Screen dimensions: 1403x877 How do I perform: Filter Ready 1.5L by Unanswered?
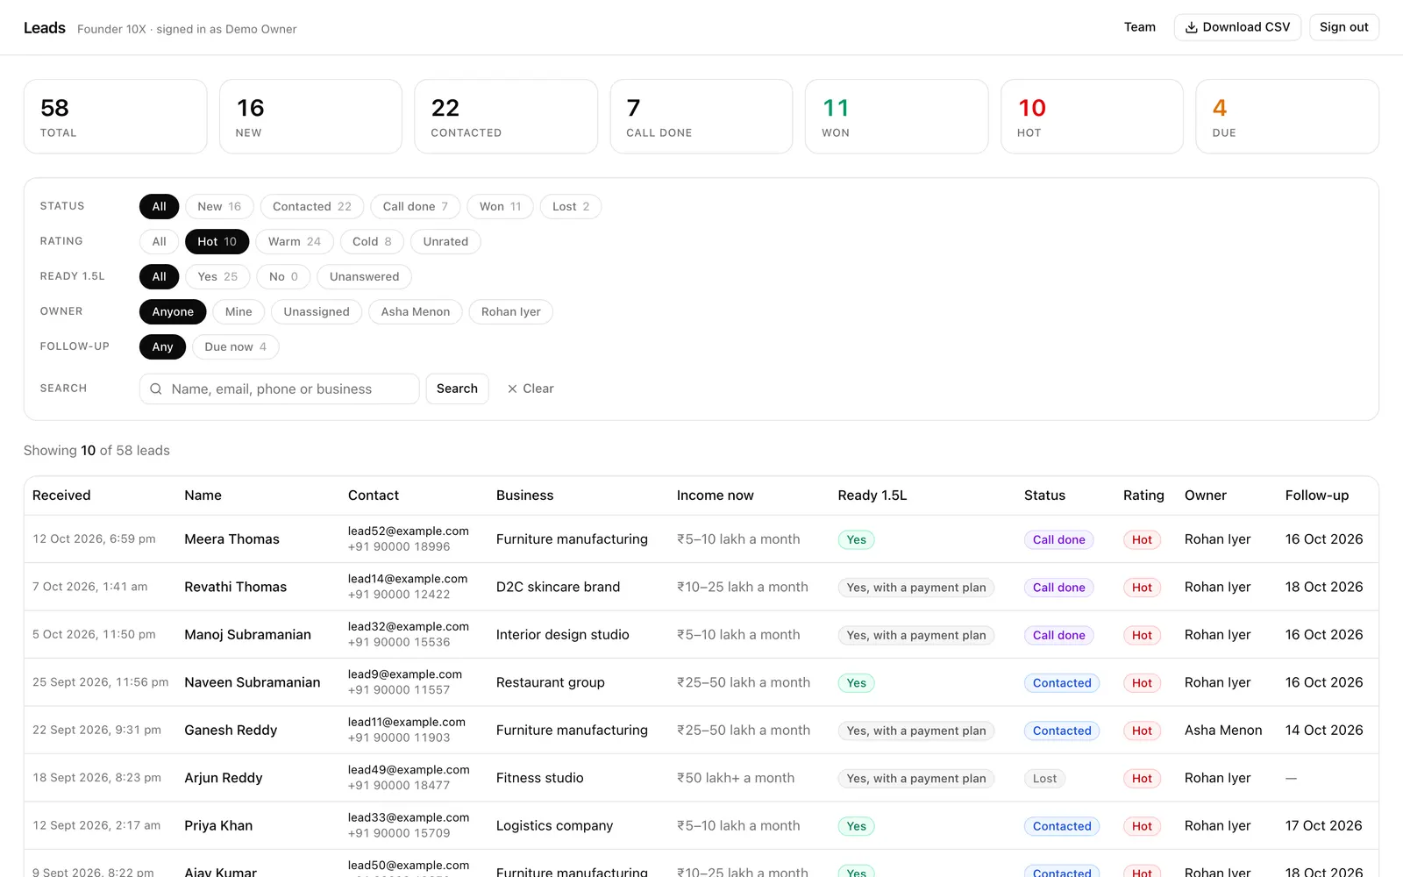coord(364,276)
